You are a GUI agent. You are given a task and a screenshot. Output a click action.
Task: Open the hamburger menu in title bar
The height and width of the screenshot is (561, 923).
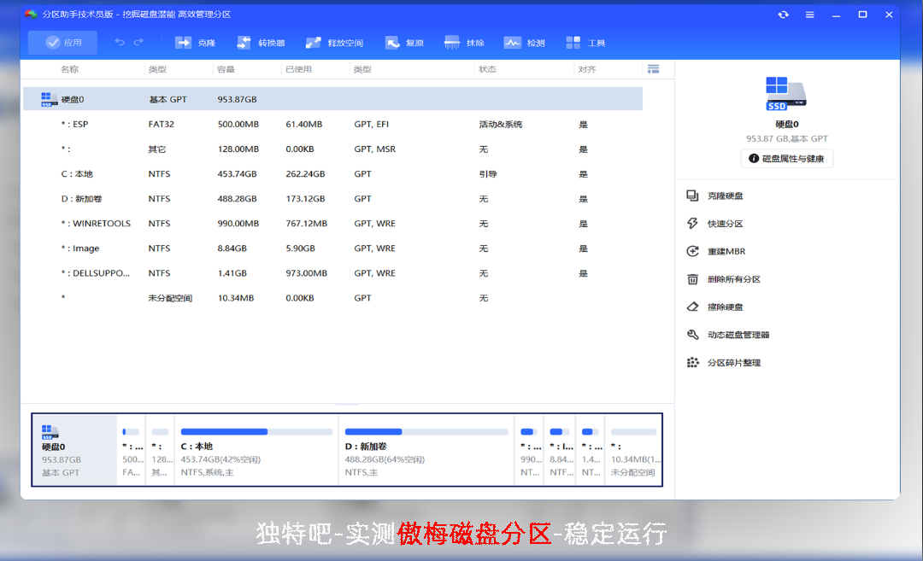click(809, 15)
